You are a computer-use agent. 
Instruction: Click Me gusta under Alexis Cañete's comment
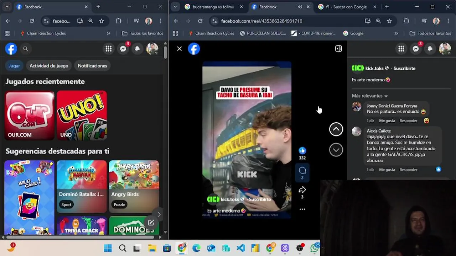click(387, 170)
